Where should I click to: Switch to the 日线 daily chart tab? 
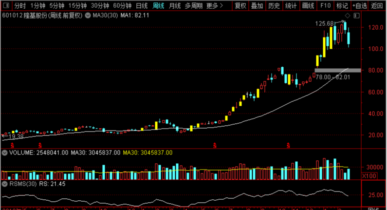141,6
